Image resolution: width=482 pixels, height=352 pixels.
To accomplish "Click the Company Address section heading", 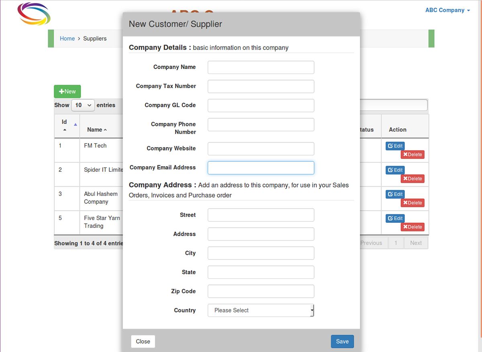I will click(162, 185).
